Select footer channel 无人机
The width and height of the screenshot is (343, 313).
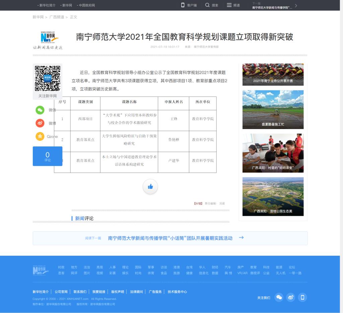[281, 273]
